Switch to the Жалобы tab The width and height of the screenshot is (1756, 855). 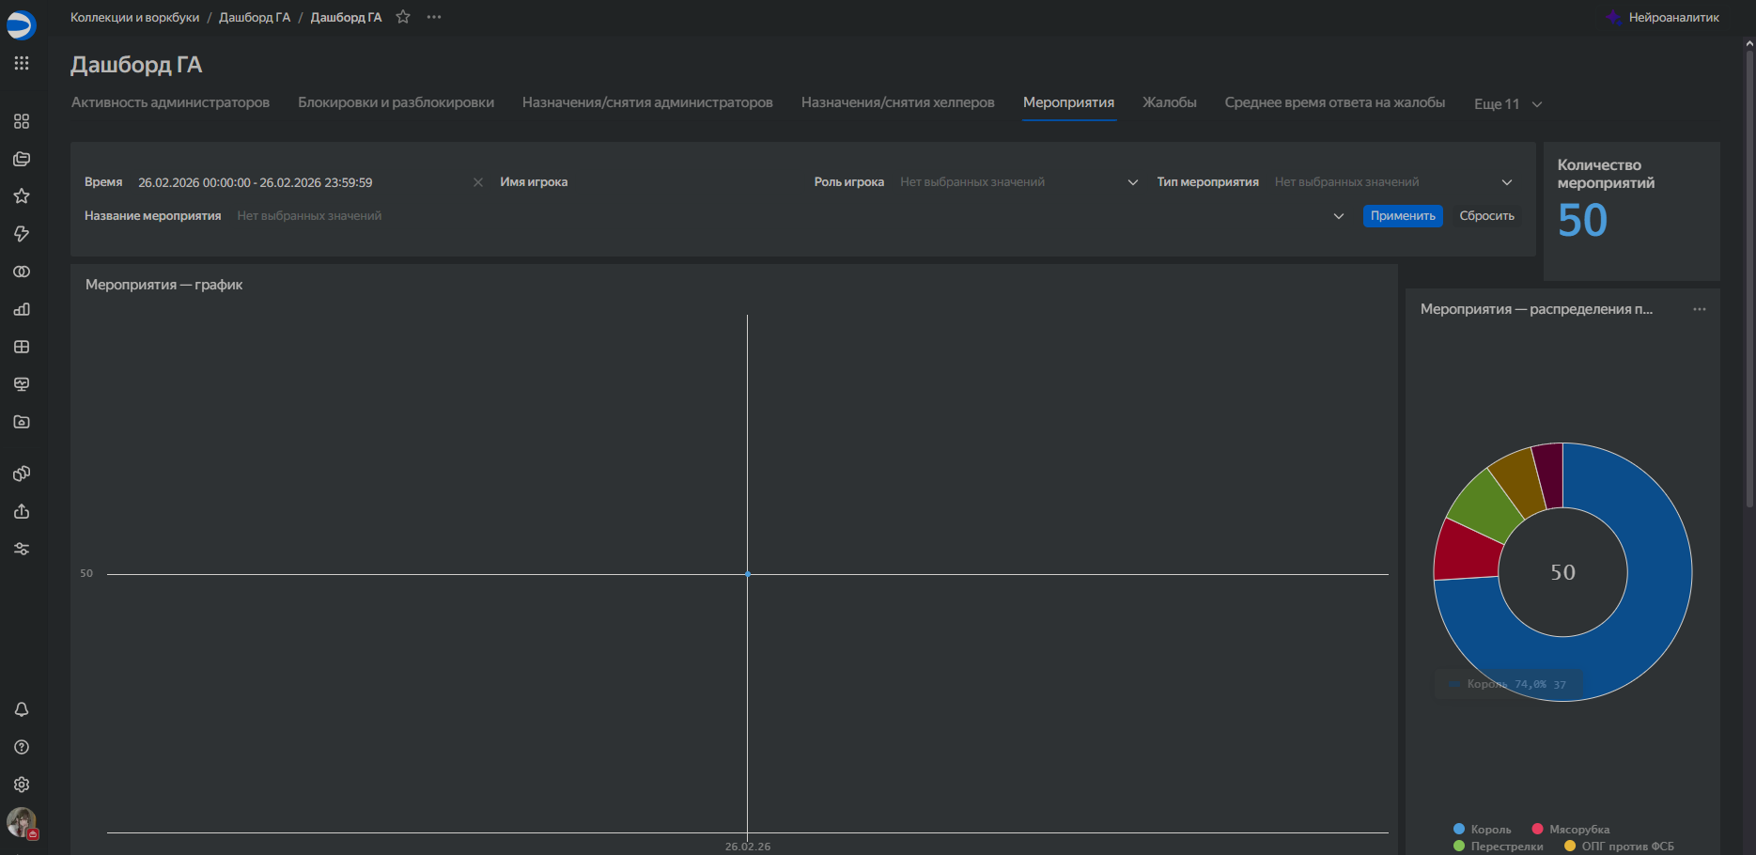click(x=1169, y=102)
